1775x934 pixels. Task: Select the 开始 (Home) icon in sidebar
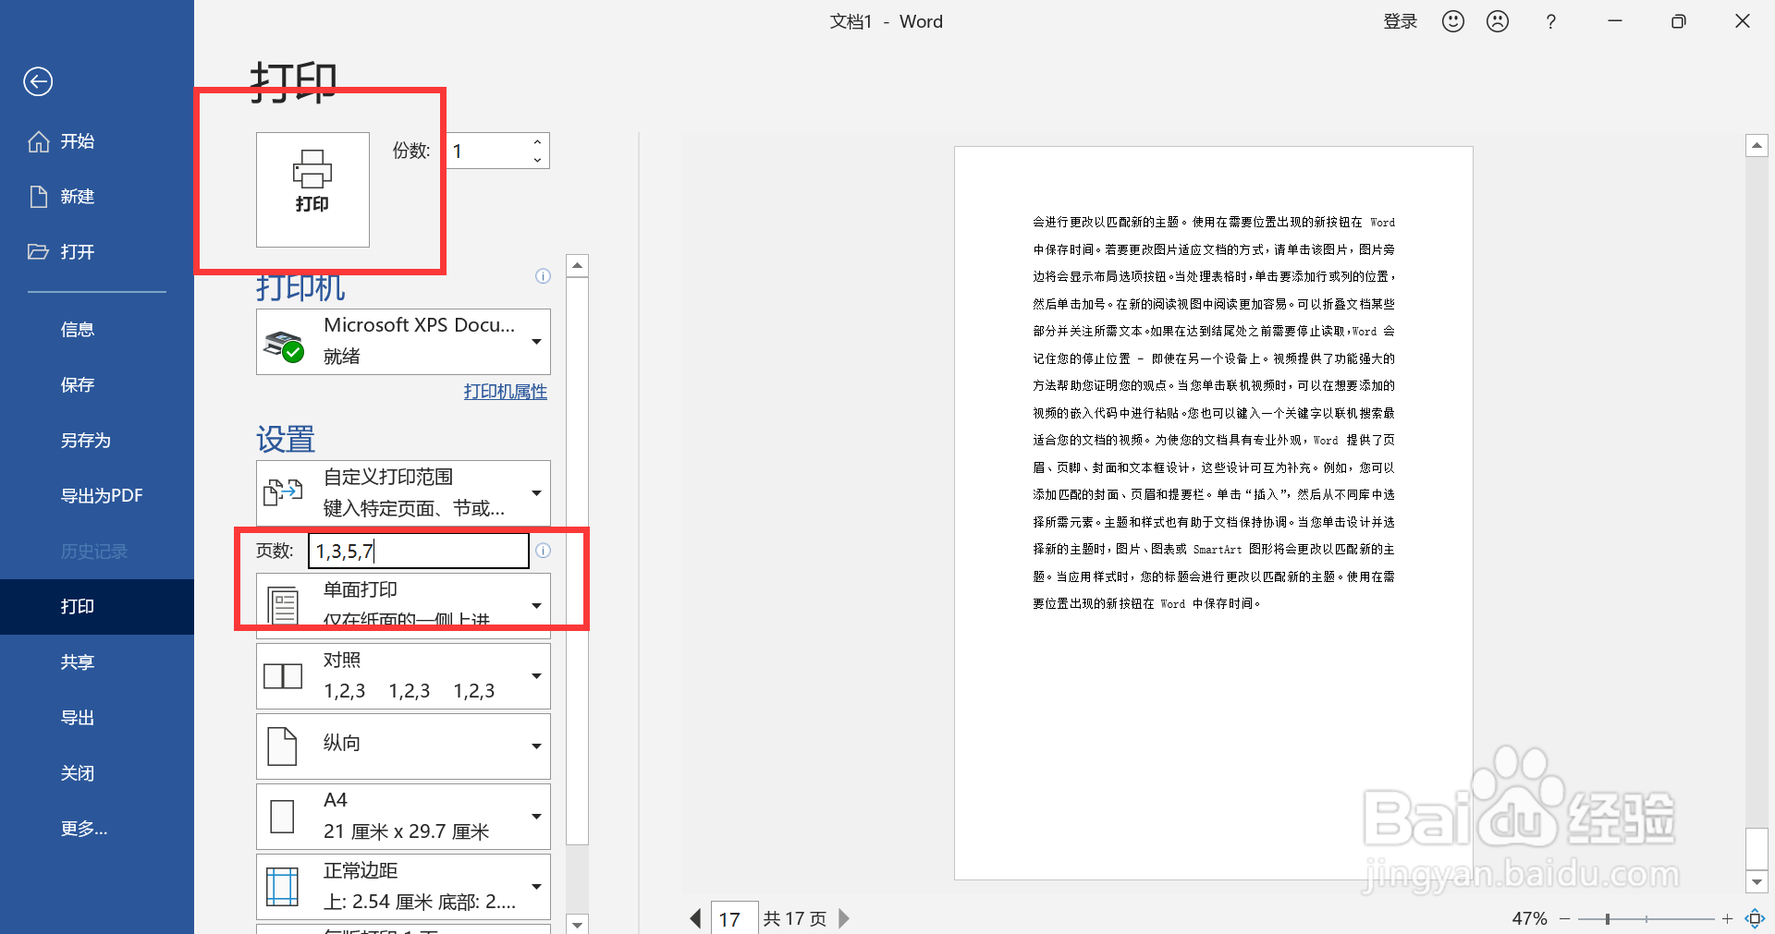[39, 140]
